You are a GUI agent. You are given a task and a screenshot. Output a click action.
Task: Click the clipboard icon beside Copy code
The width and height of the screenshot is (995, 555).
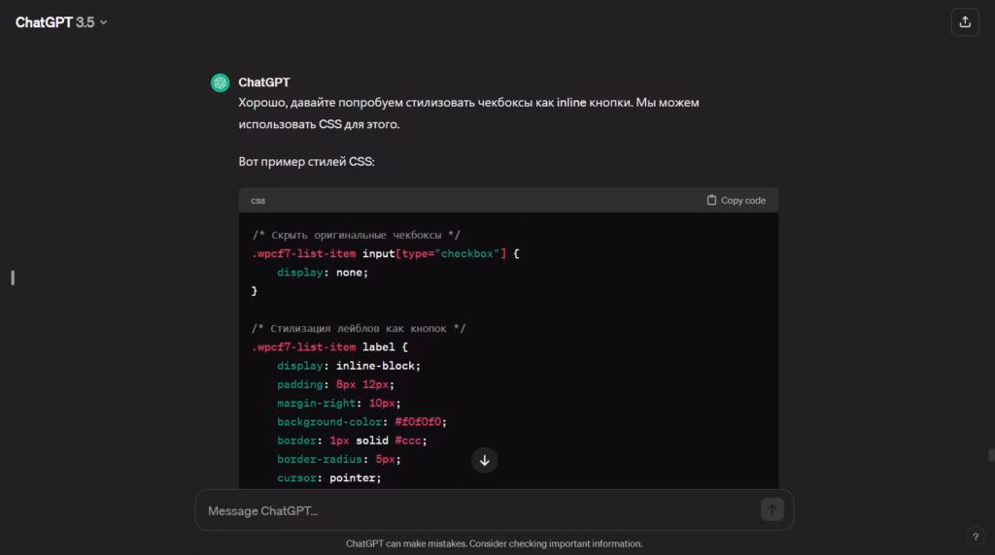coord(711,200)
